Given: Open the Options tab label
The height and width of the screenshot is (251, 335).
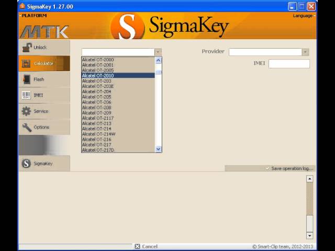Looking at the screenshot, I should coord(41,127).
